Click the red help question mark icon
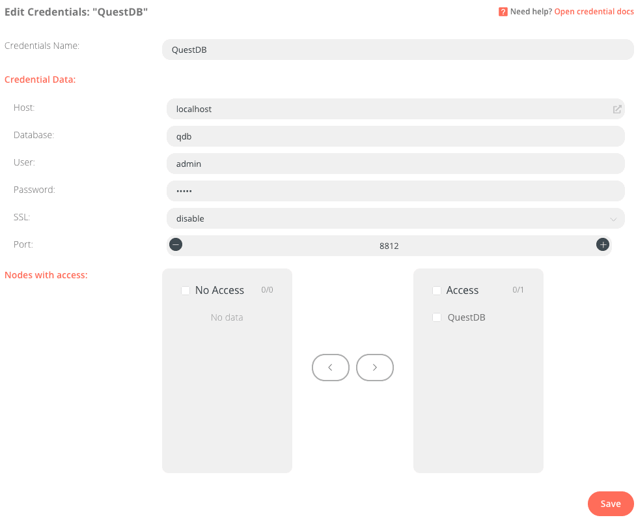The image size is (636, 522). tap(503, 12)
